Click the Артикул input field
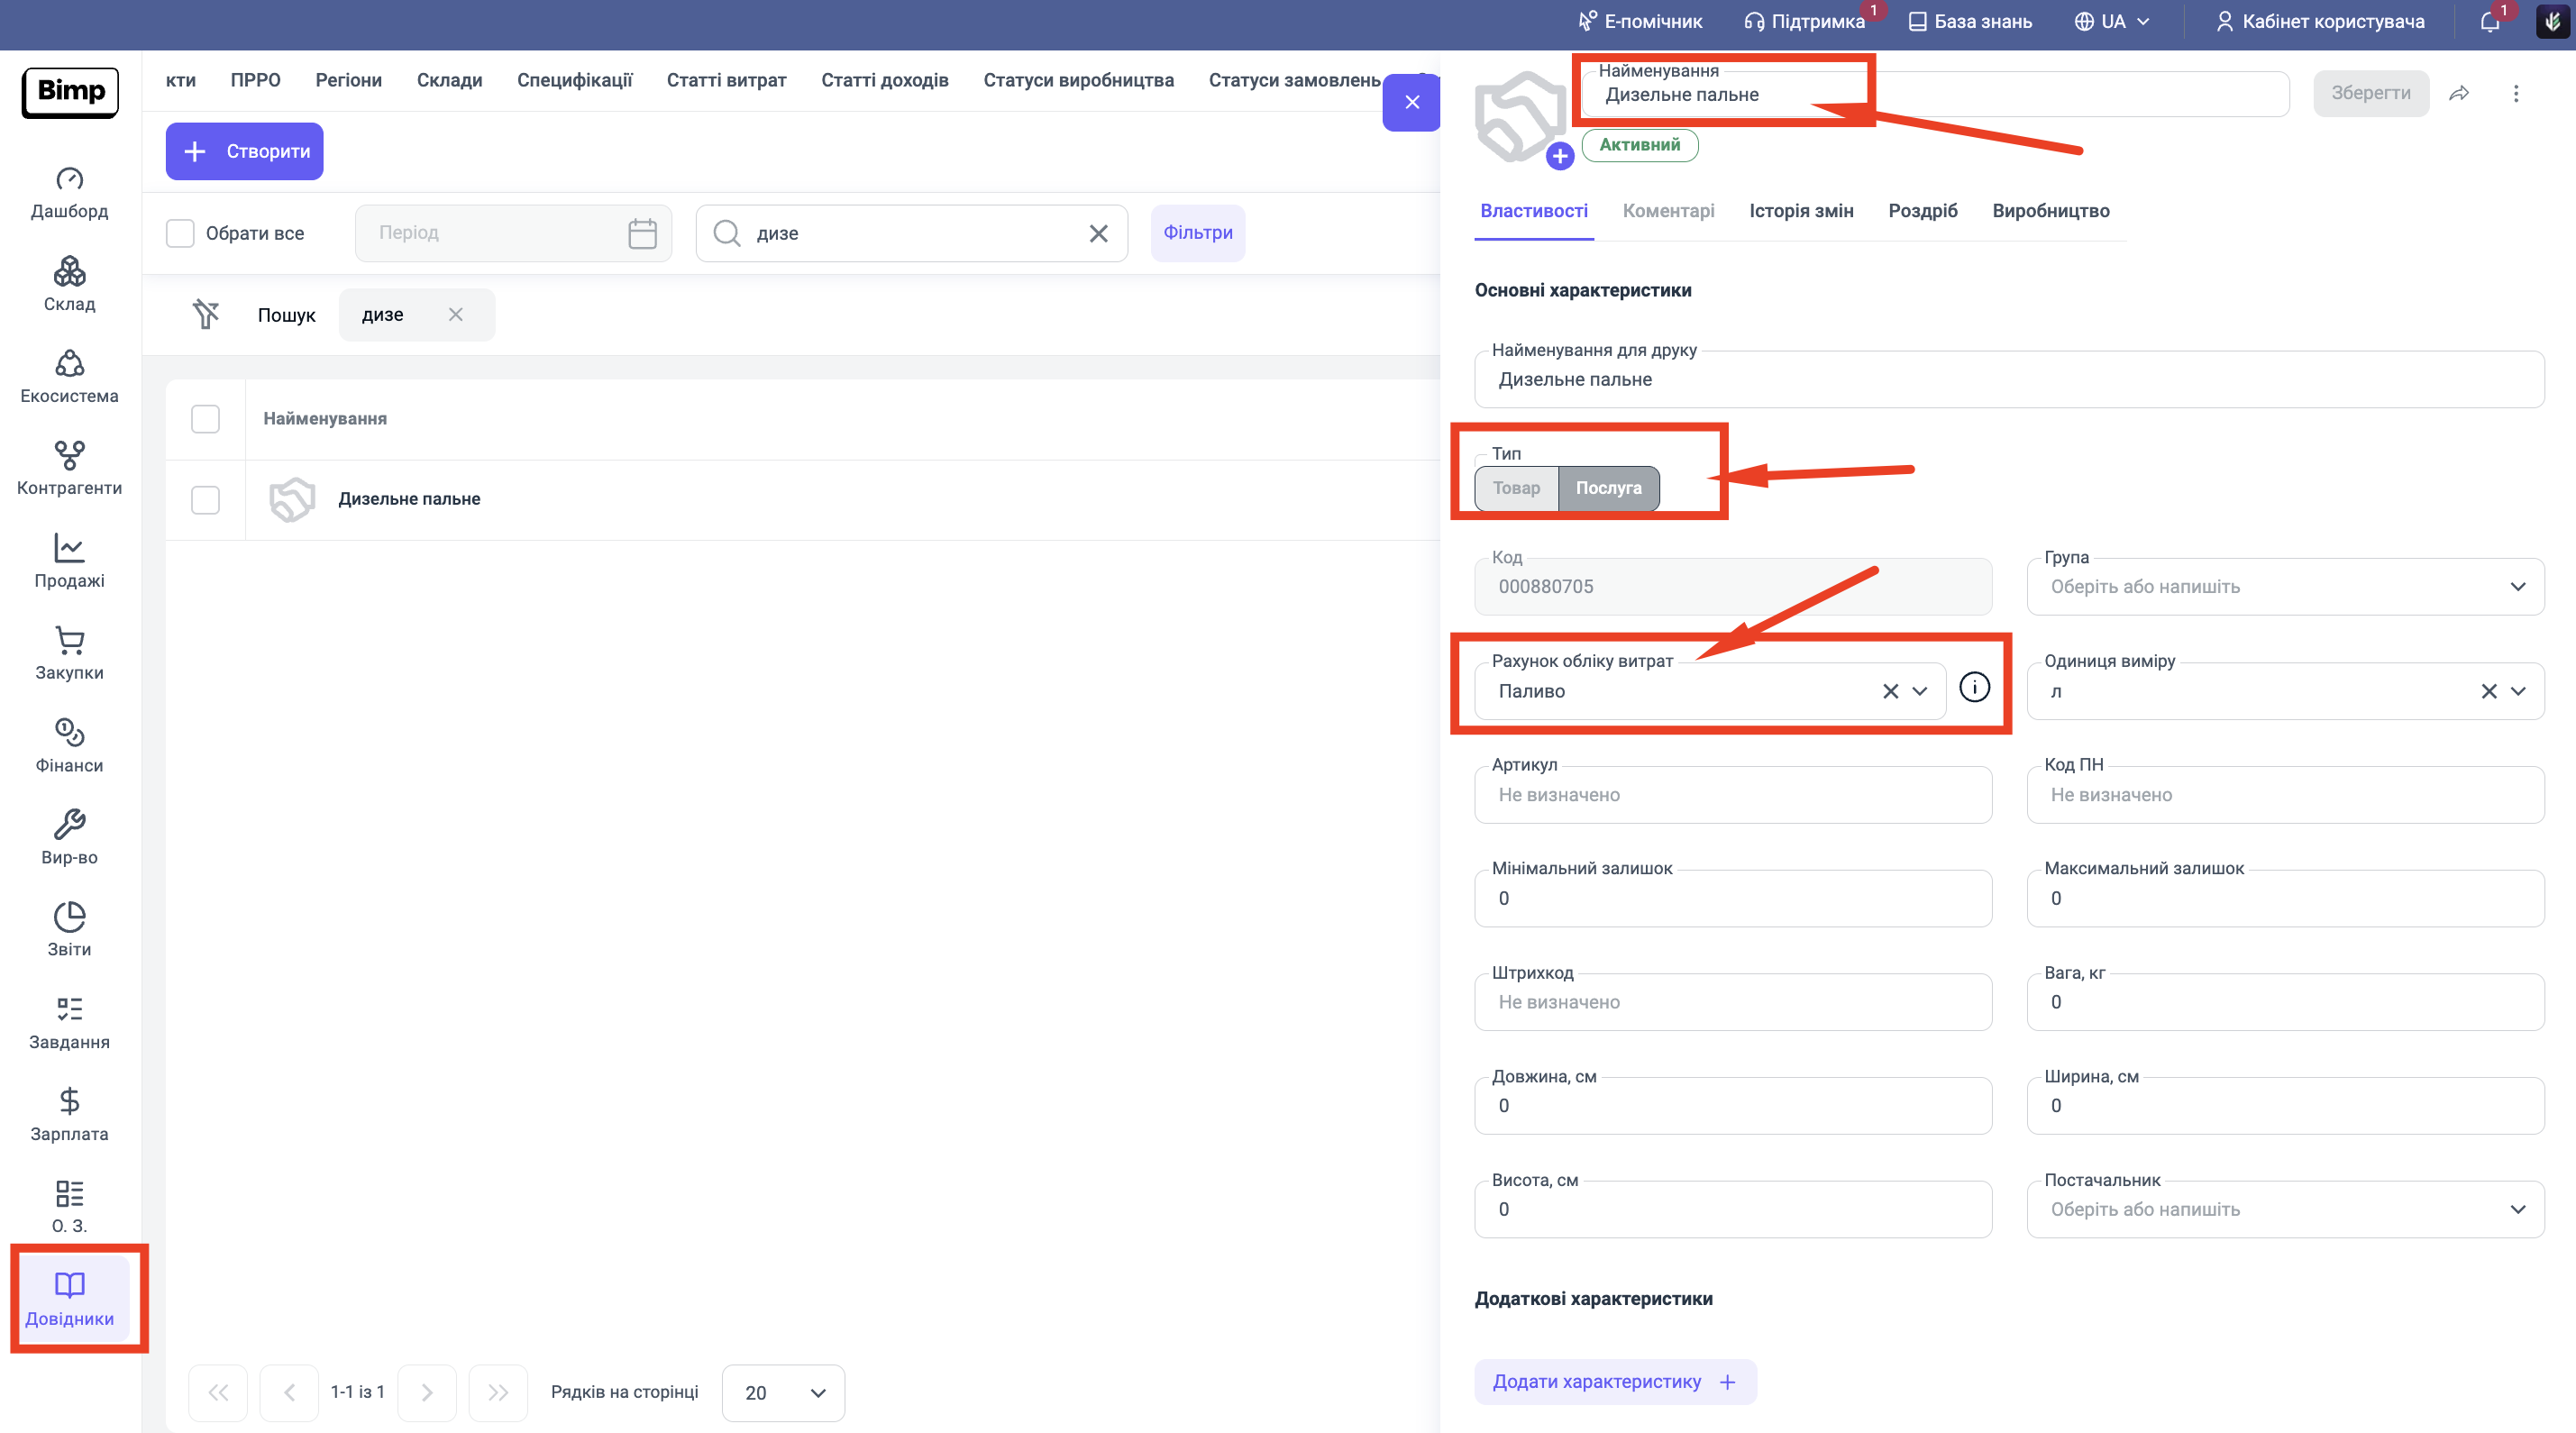Viewport: 2576px width, 1433px height. point(1732,795)
